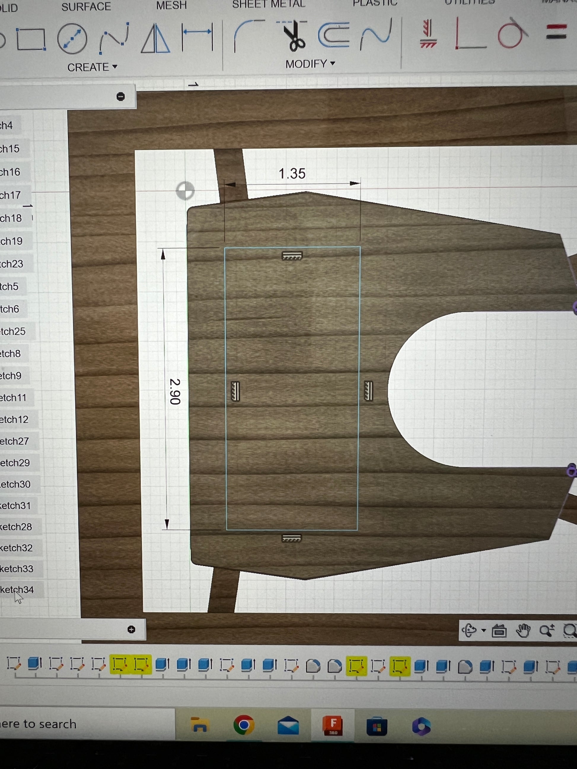
Task: Click the Pan hand tool
Action: click(523, 631)
